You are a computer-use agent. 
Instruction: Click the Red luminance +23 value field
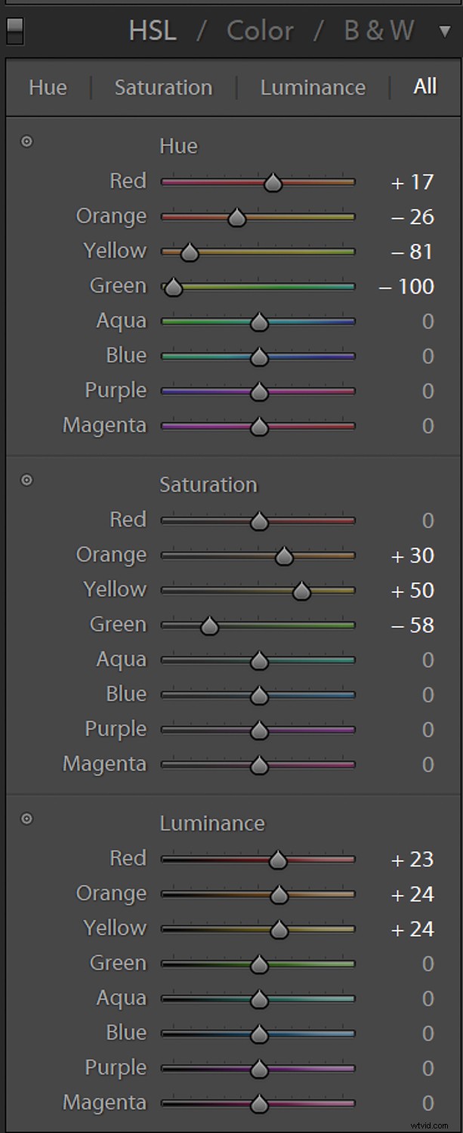click(412, 860)
